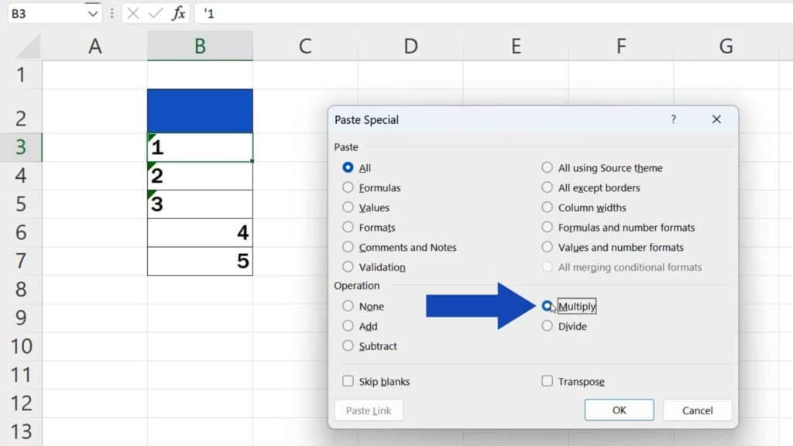Click the blue filled cell B2
793x446 pixels.
point(200,111)
